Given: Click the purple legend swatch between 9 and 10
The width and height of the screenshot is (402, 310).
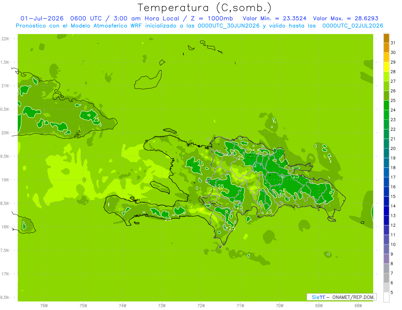Looking at the screenshot, I should (386, 249).
